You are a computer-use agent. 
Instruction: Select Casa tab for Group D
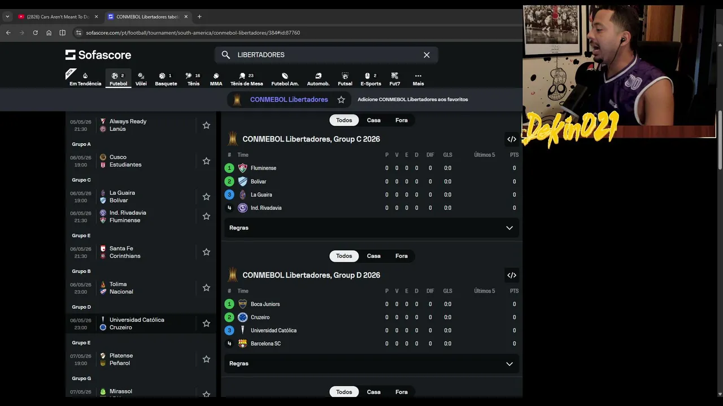pos(373,256)
